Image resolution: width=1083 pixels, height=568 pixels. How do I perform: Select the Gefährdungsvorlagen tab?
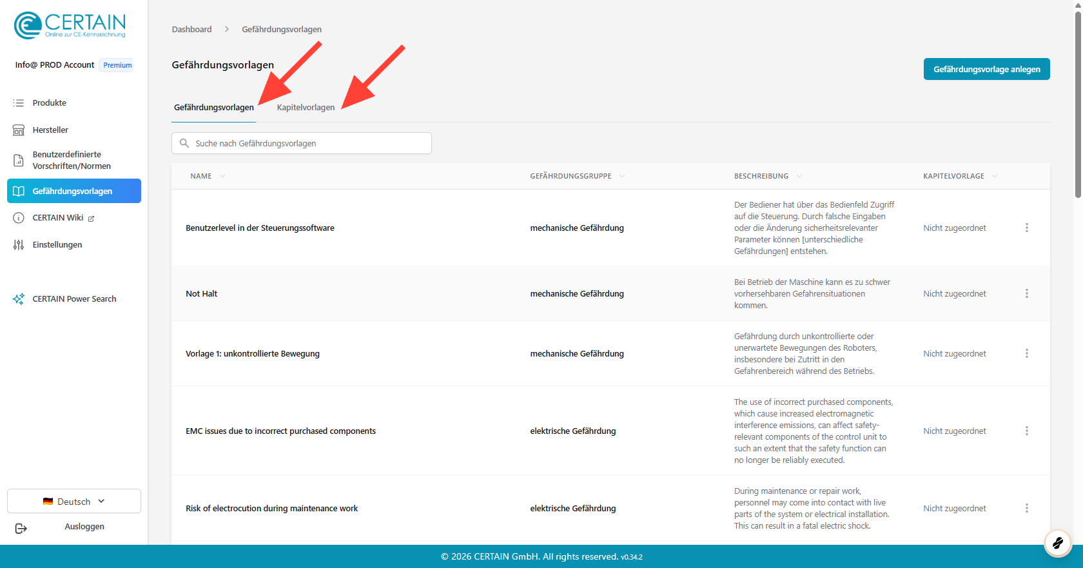(x=214, y=108)
